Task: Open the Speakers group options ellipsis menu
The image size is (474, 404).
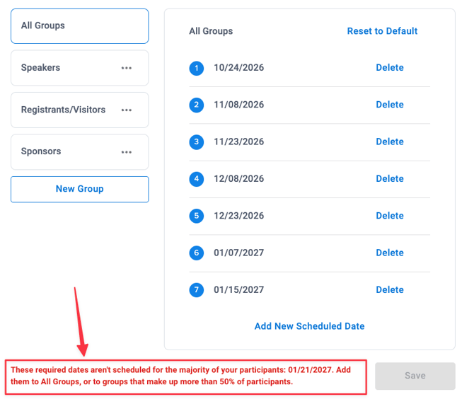Action: 127,68
